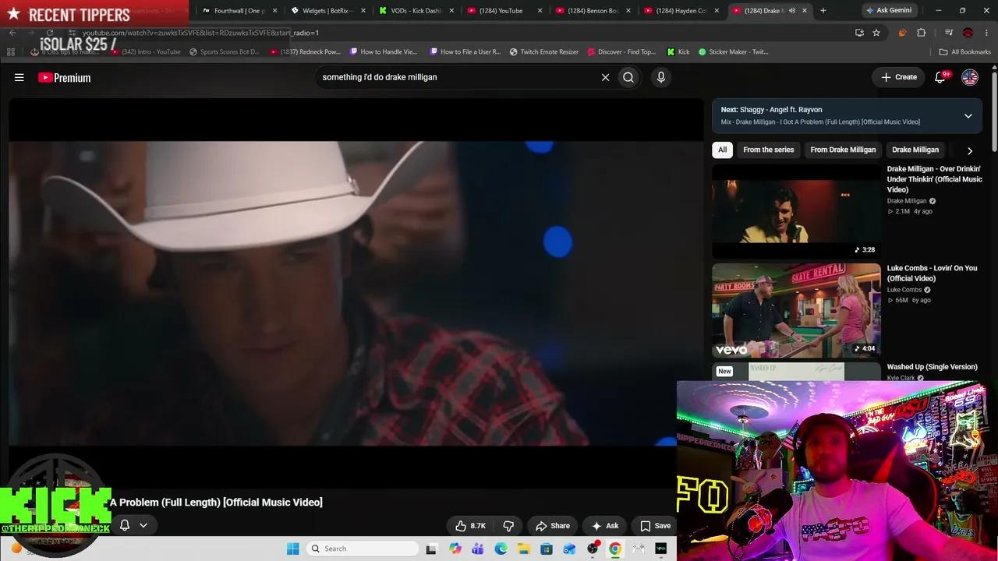
Task: Switch to Google Chrome on the taskbar
Action: [615, 549]
